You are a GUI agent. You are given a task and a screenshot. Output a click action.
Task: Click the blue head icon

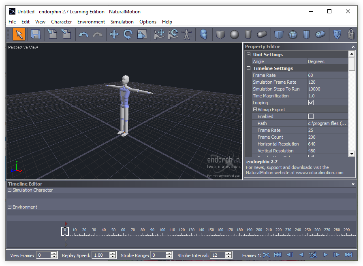pos(203,34)
